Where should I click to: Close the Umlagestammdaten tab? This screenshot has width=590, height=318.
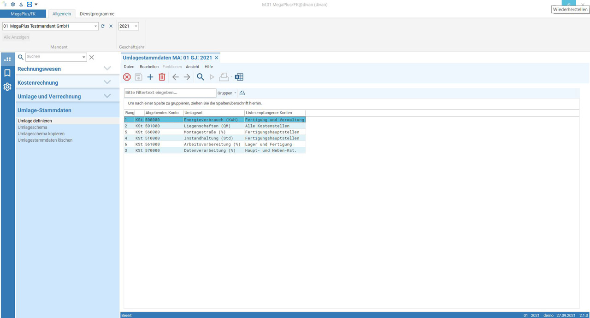217,58
